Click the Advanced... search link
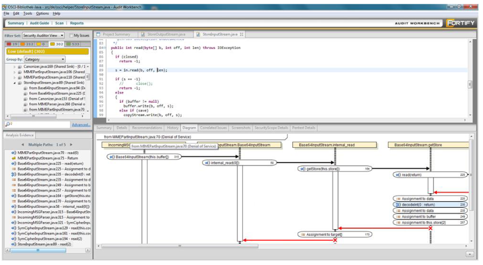The height and width of the screenshot is (265, 483). click(81, 125)
